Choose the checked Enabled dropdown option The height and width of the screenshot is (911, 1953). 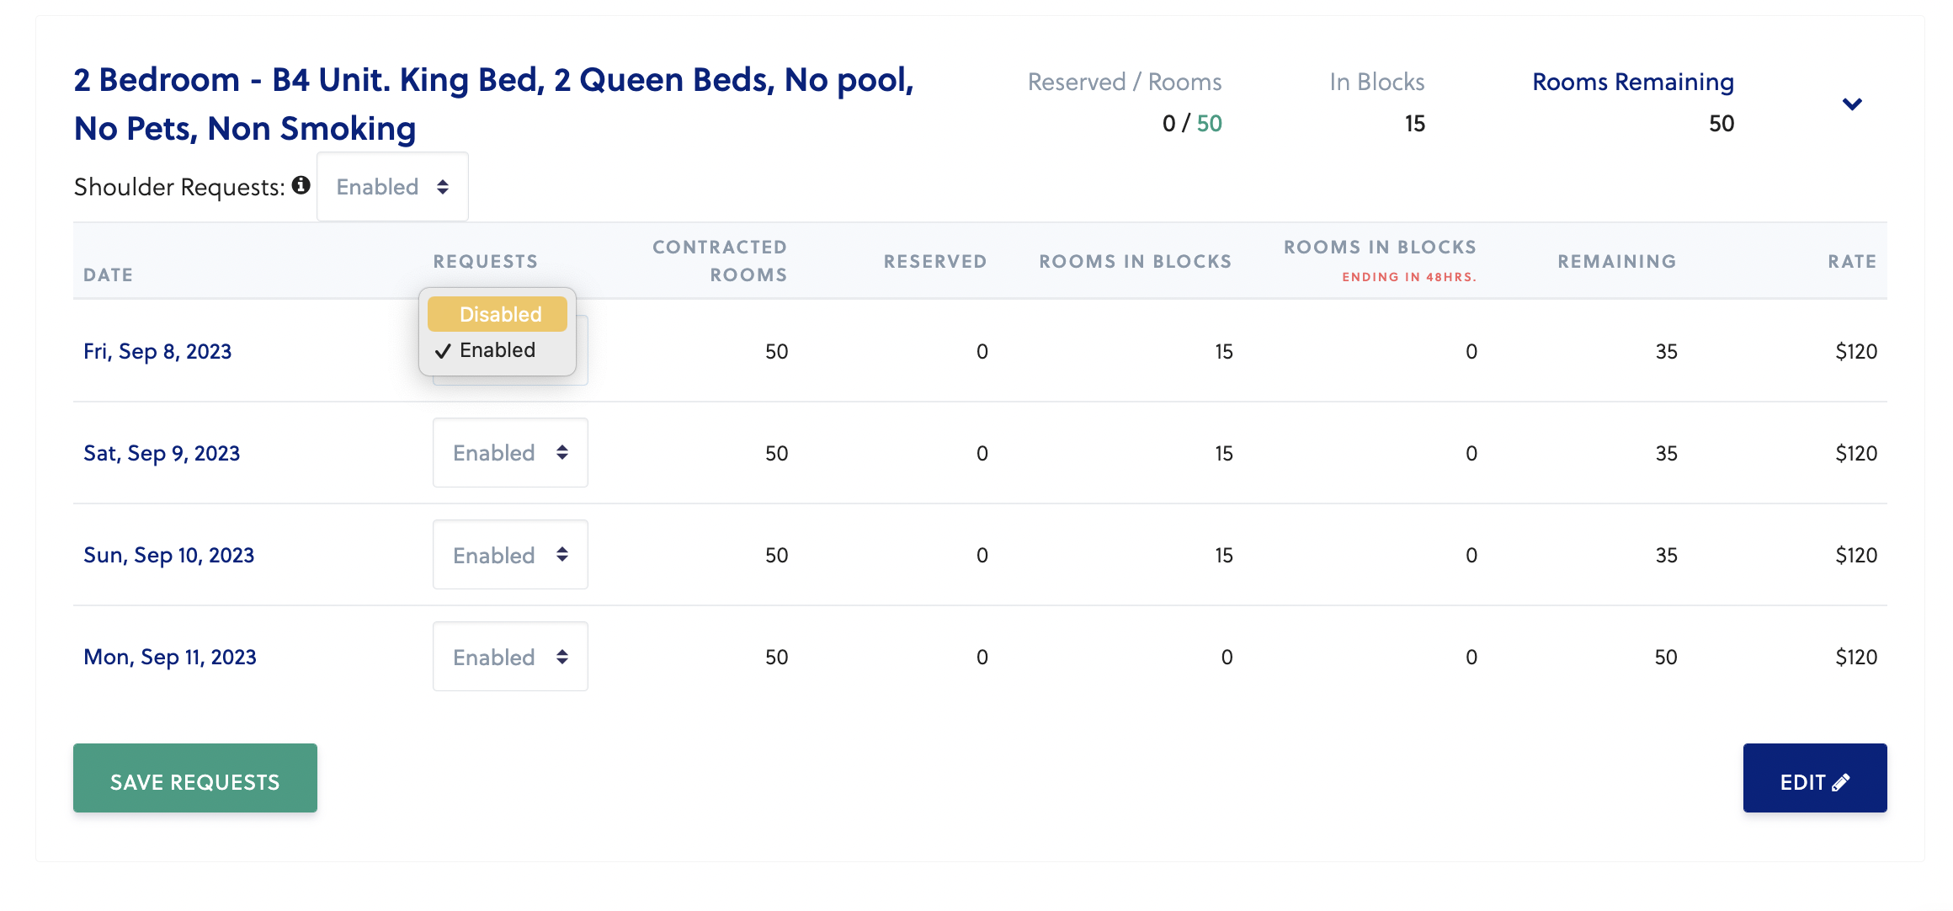pos(497,350)
